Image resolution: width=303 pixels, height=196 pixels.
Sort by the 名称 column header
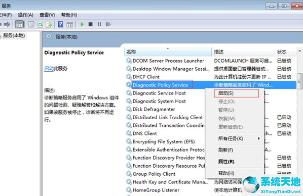click(x=168, y=52)
